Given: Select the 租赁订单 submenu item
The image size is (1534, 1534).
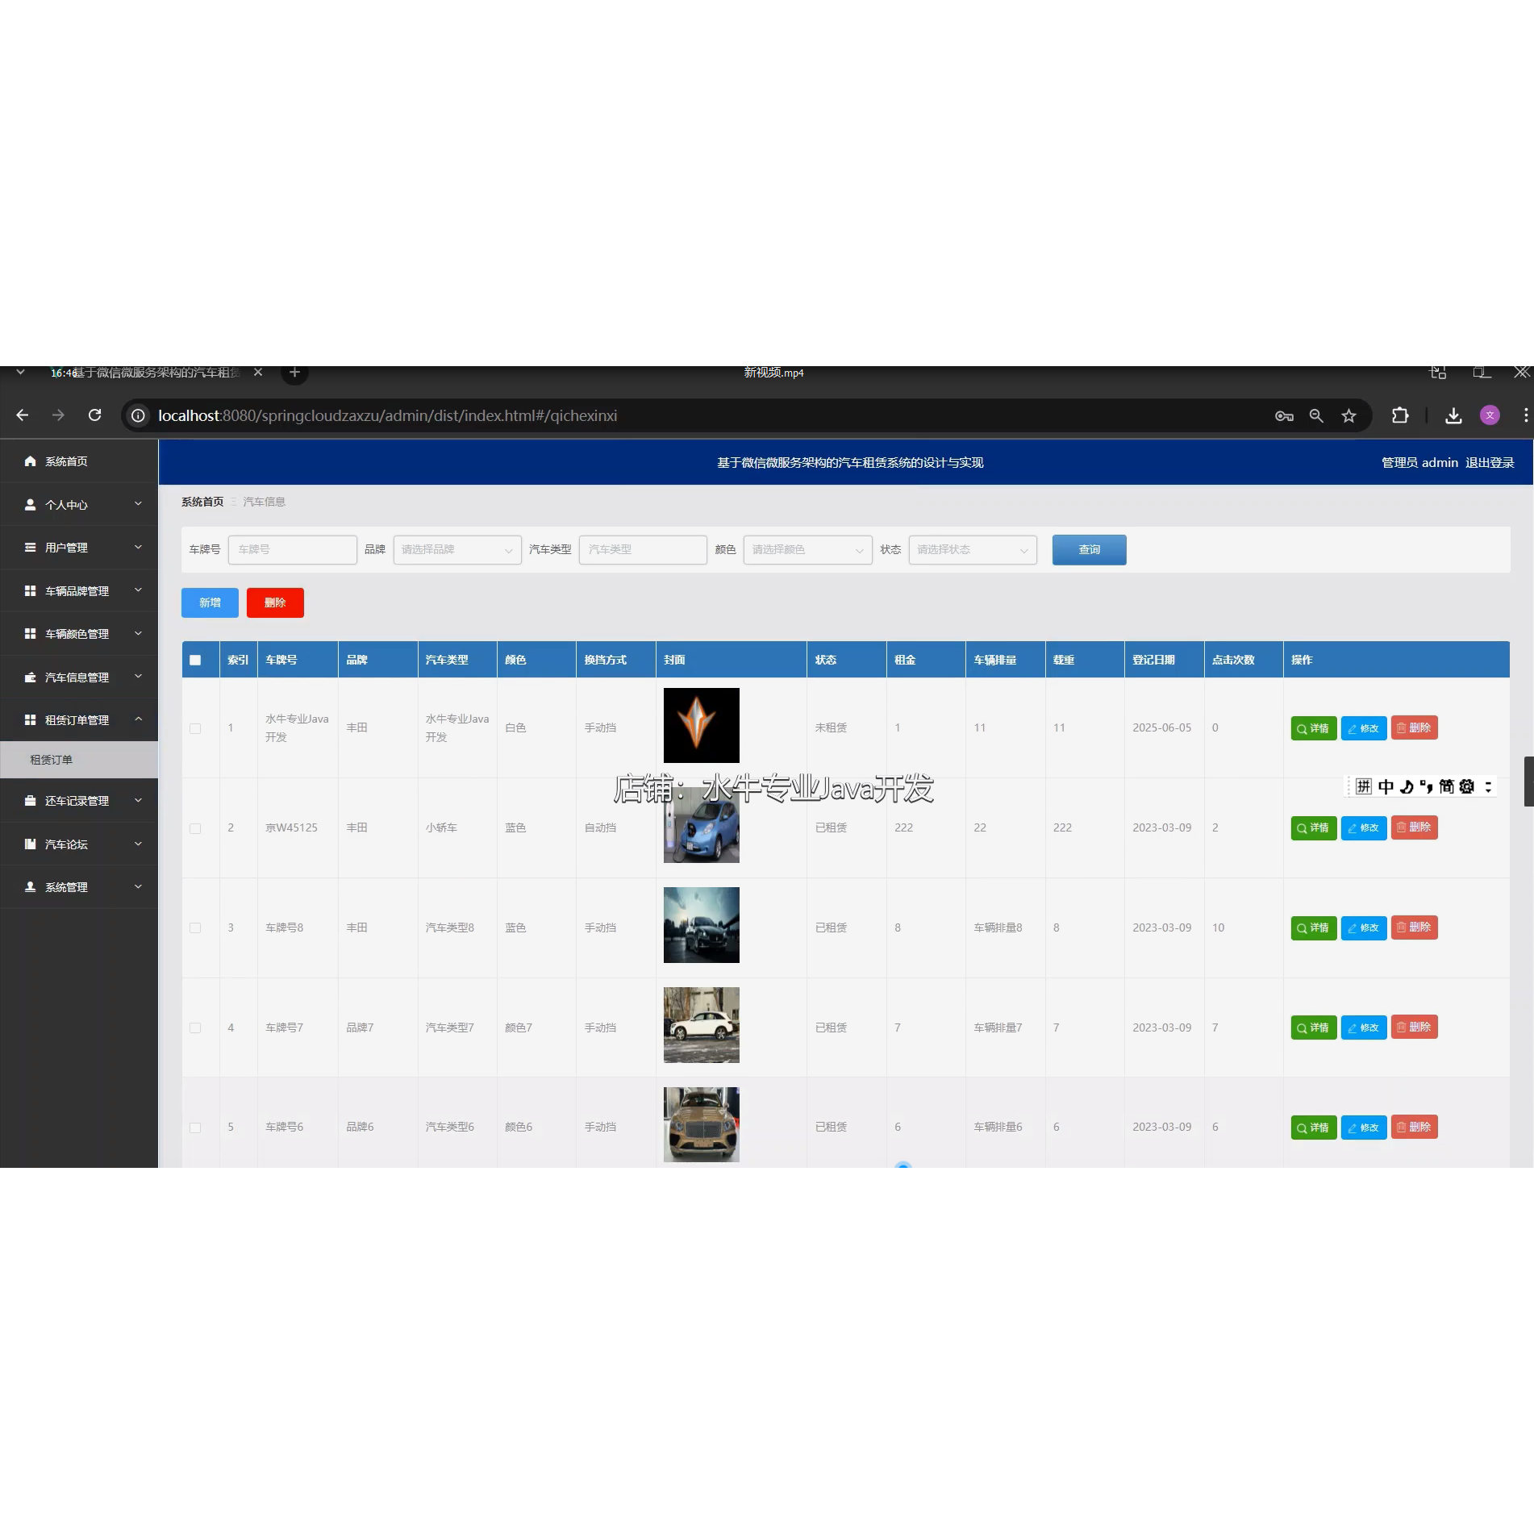Looking at the screenshot, I should (79, 760).
